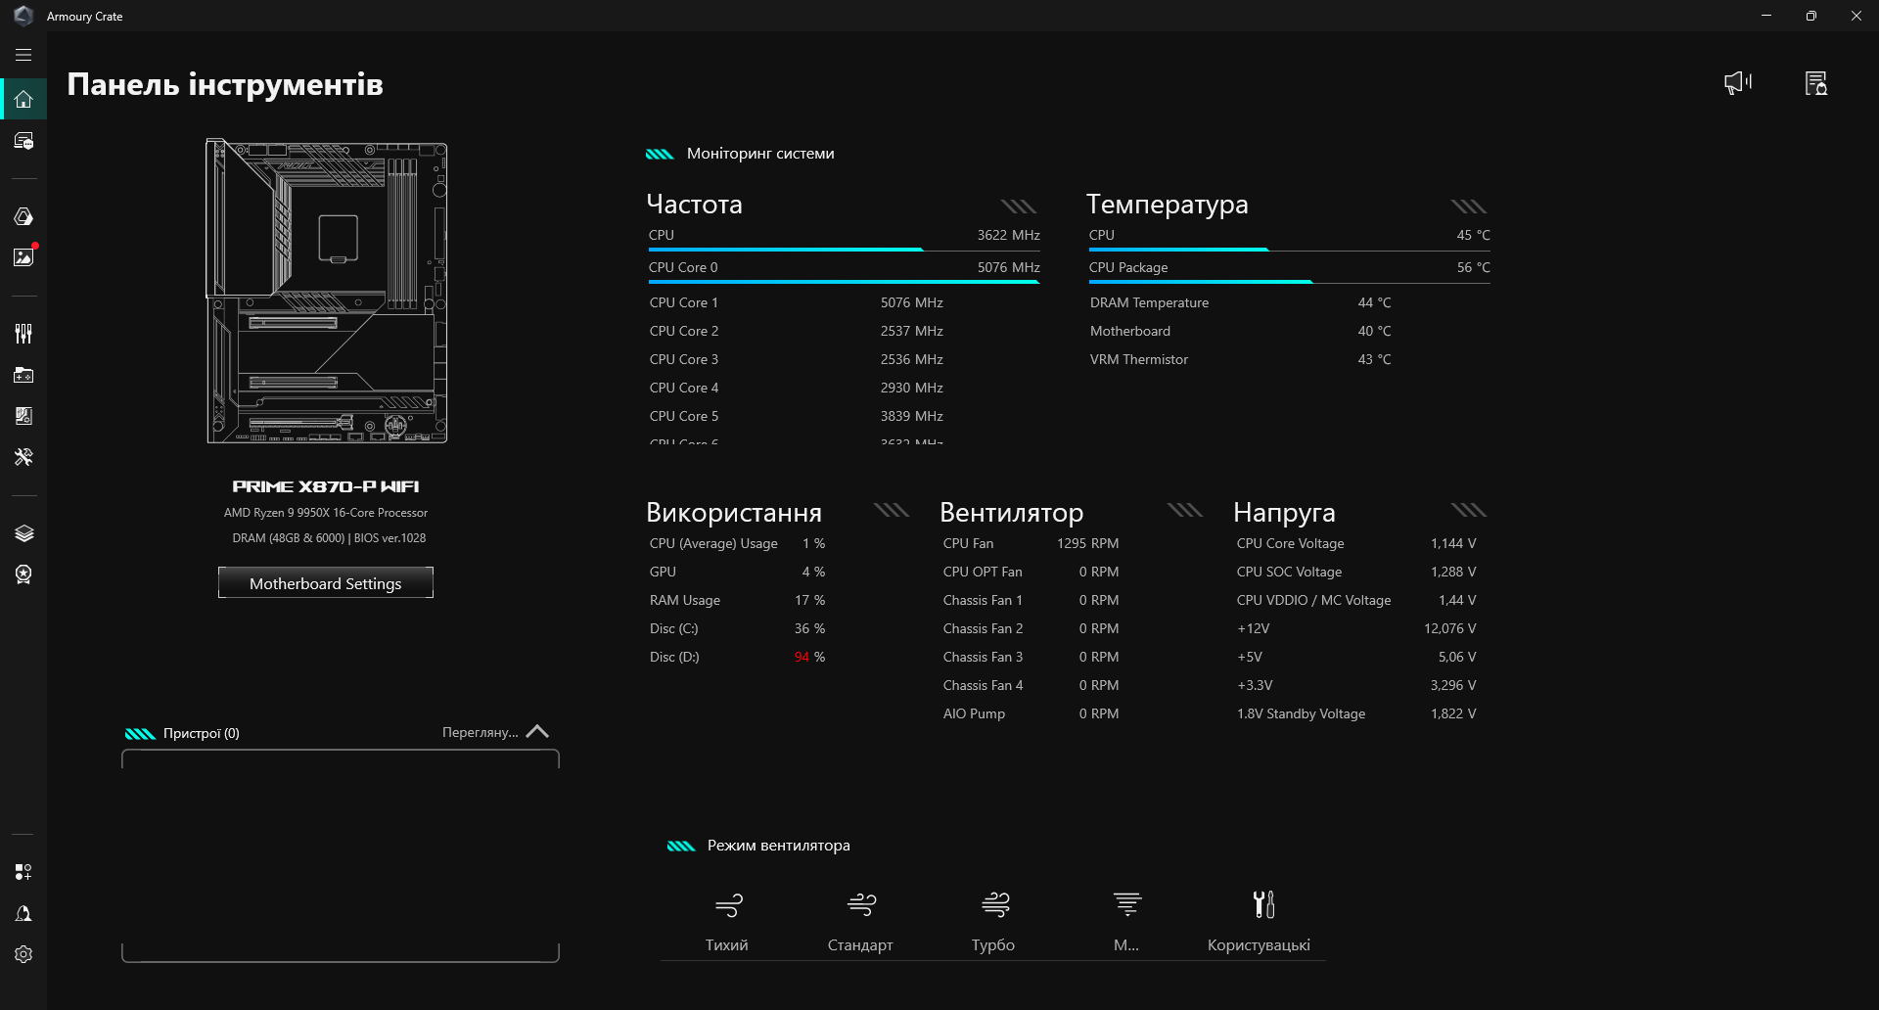Select the Користувацькі fan mode
This screenshot has height=1010, width=1879.
(1260, 921)
